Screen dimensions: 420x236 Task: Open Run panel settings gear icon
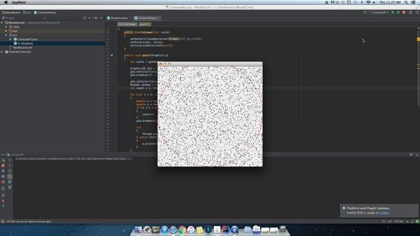coord(411,155)
